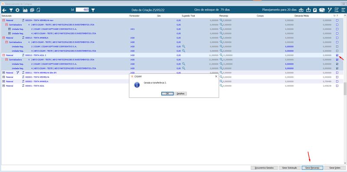Click the Sugestão Total column header
The width and height of the screenshot is (347, 172).
pos(188,16)
